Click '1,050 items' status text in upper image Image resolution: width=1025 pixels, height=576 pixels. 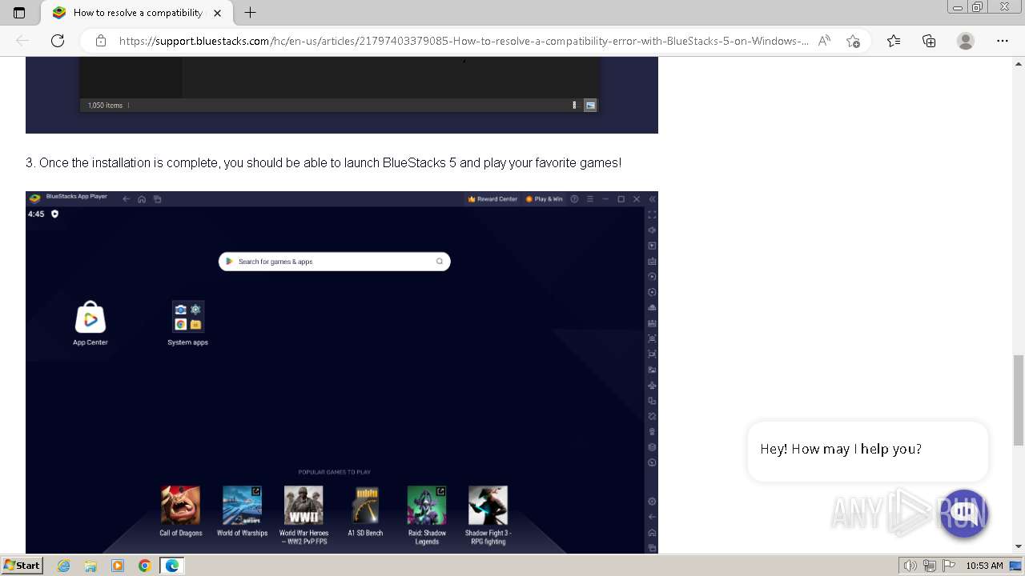tap(105, 106)
